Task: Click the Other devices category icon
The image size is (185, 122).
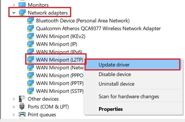Action: point(22,99)
